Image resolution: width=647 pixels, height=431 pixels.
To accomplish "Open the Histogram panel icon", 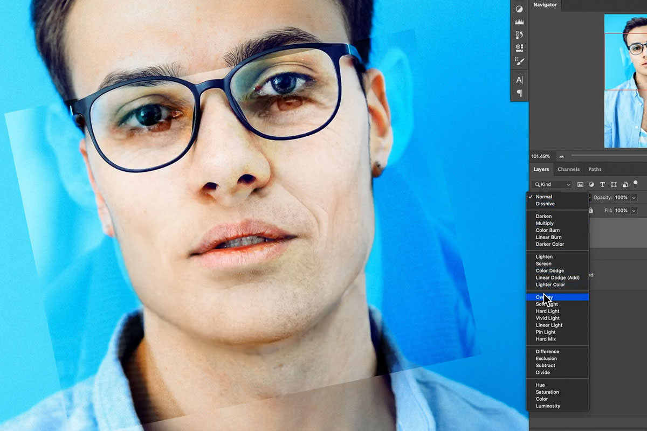I will pyautogui.click(x=519, y=22).
